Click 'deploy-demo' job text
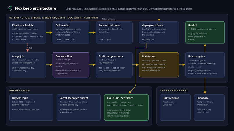Viewport: 234px width, 131px height. (x=195, y=67)
